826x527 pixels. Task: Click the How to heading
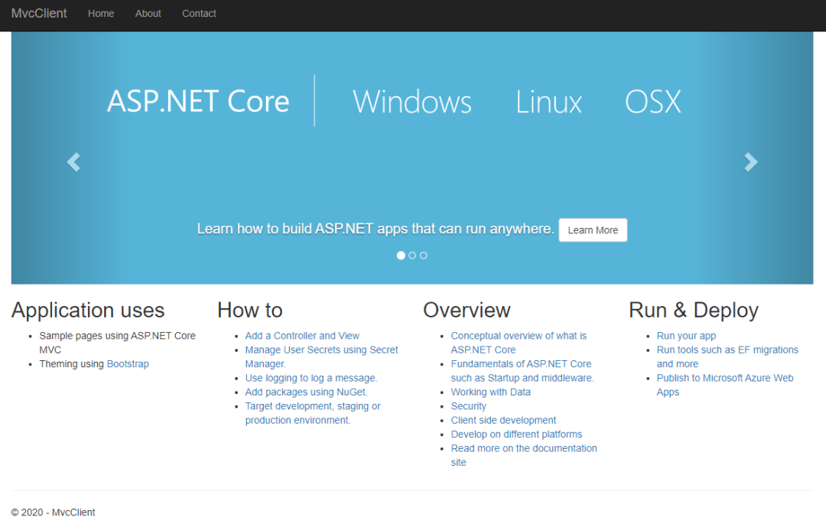click(249, 310)
